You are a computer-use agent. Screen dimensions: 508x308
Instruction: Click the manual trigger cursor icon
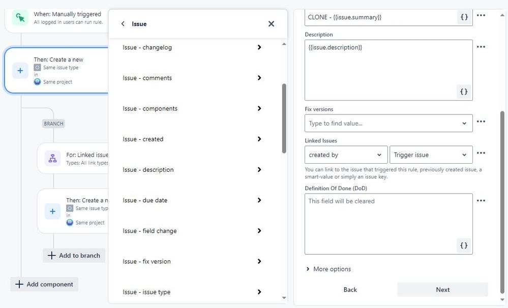[x=20, y=17]
